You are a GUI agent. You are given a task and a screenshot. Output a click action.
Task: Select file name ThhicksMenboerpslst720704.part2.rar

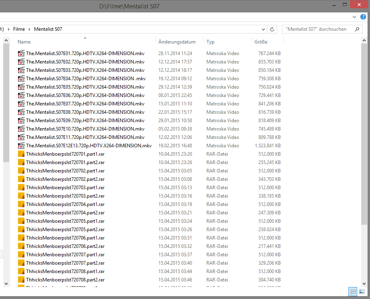65,213
